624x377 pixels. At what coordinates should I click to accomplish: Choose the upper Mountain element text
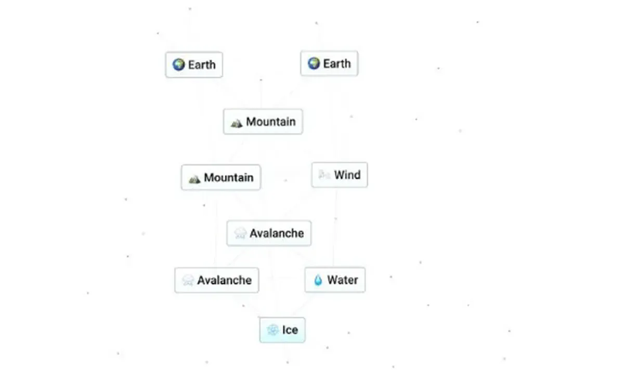click(271, 122)
